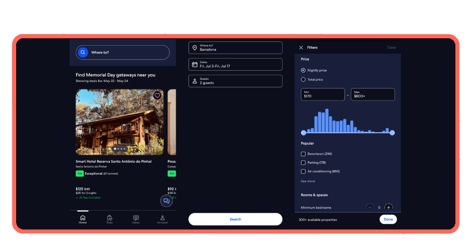Favorite the Smart Hotel Reserva heart icon
The width and height of the screenshot is (472, 247).
[x=157, y=96]
